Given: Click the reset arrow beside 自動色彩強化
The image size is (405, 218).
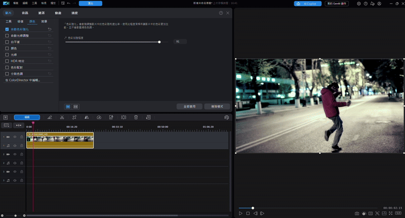Looking at the screenshot, I should [x=49, y=29].
